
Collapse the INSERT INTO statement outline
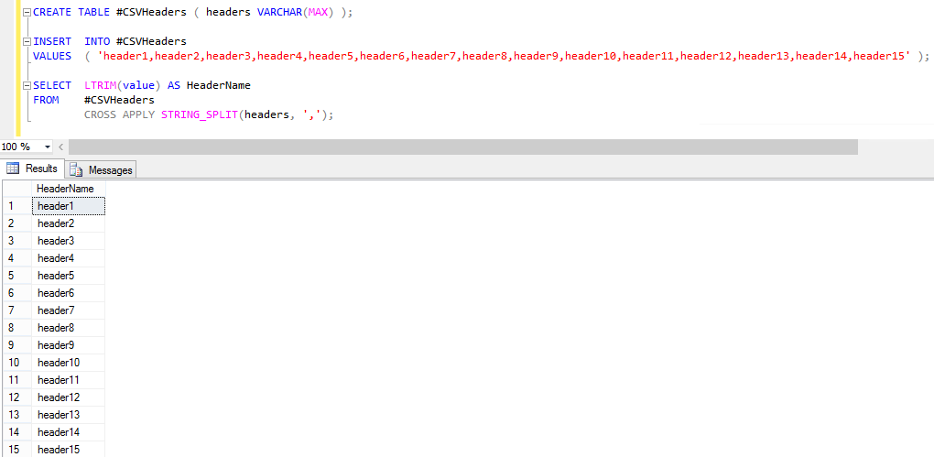[x=27, y=42]
